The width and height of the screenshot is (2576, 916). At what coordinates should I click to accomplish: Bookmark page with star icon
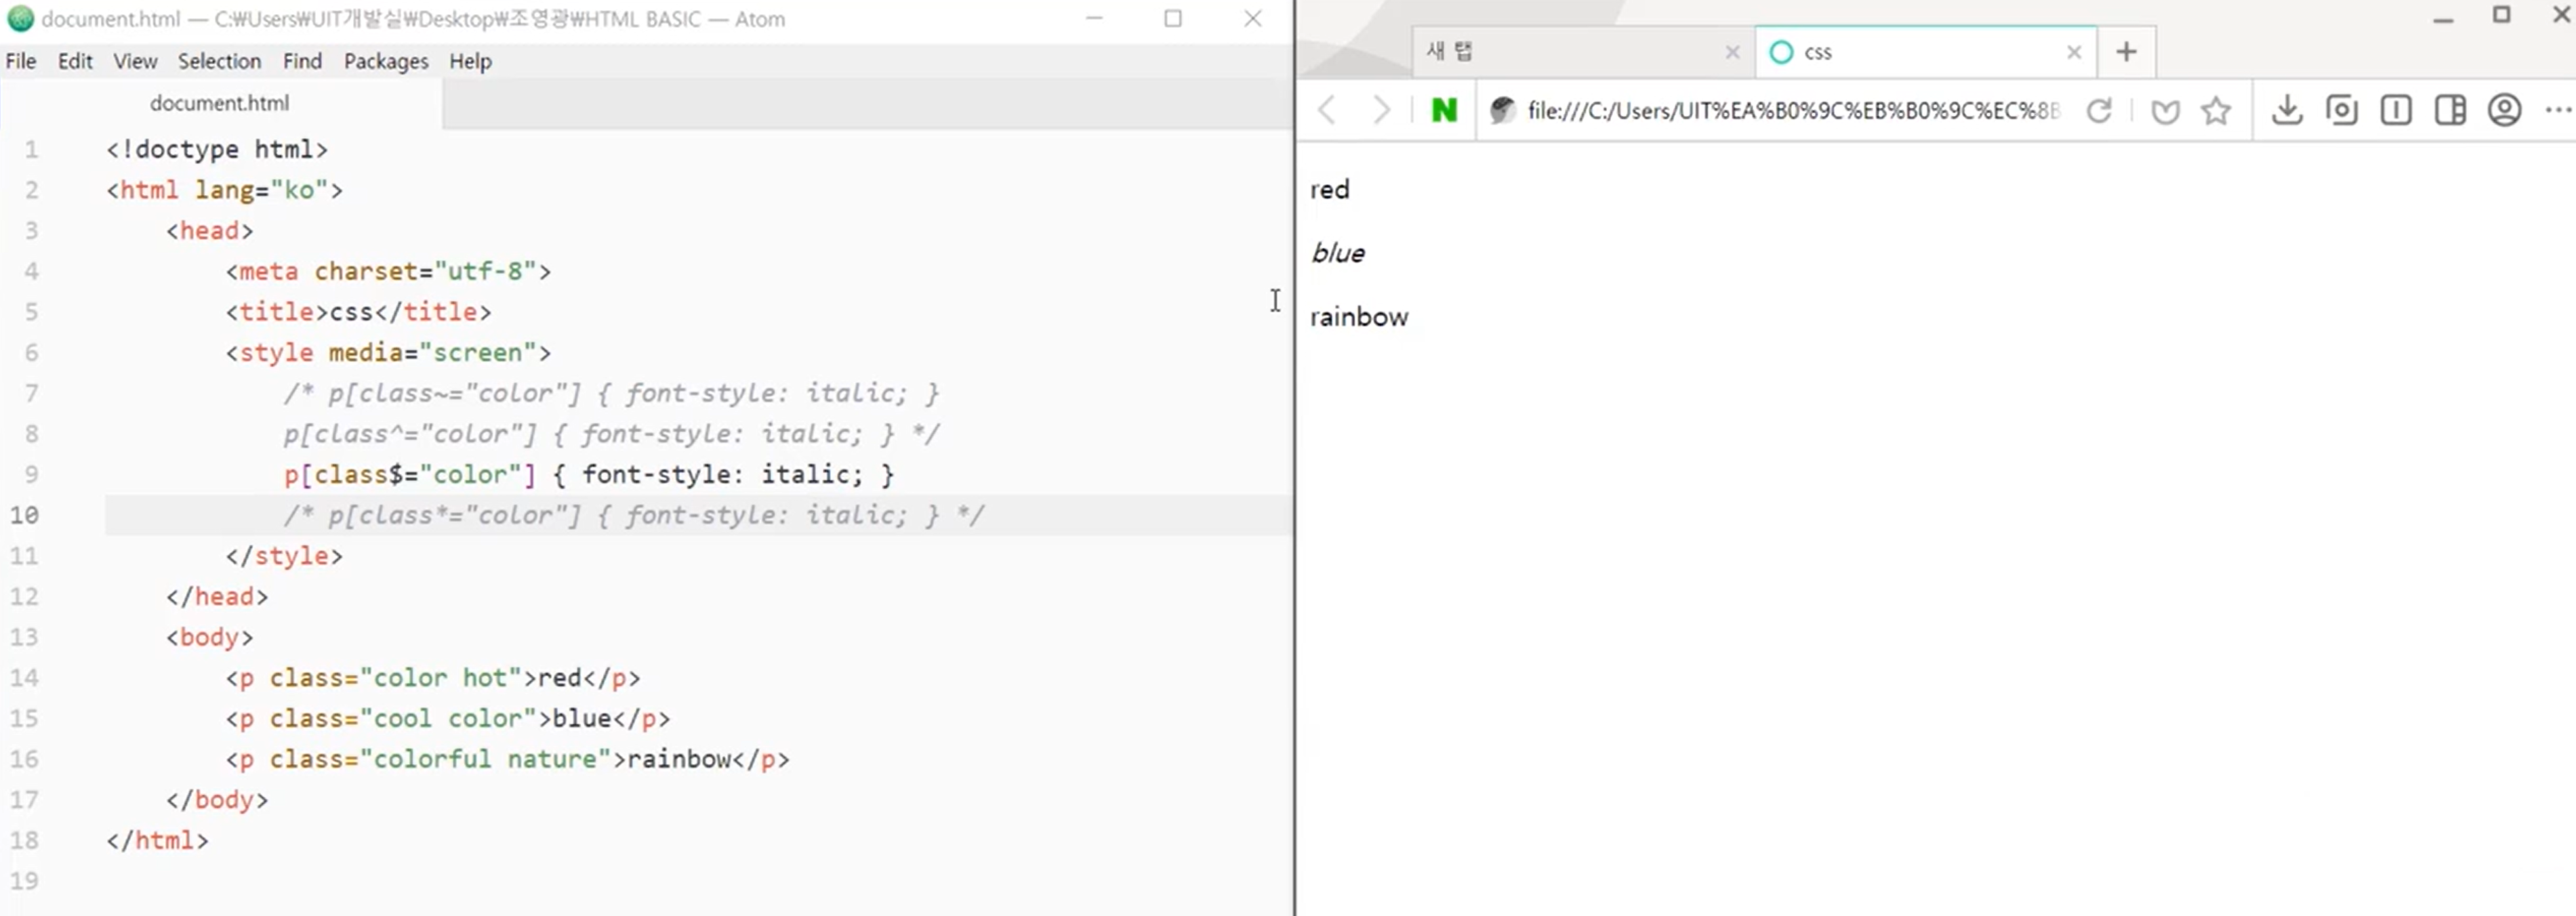2216,110
